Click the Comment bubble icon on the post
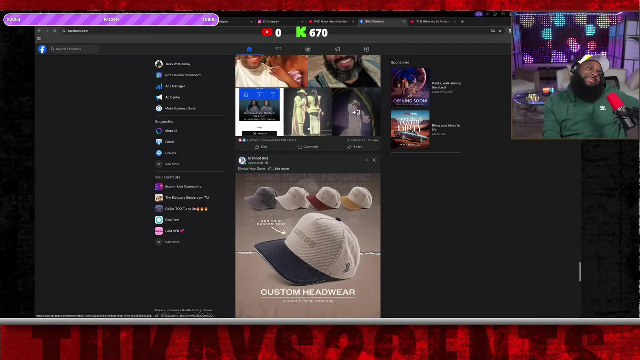The width and height of the screenshot is (640, 360). tap(299, 147)
